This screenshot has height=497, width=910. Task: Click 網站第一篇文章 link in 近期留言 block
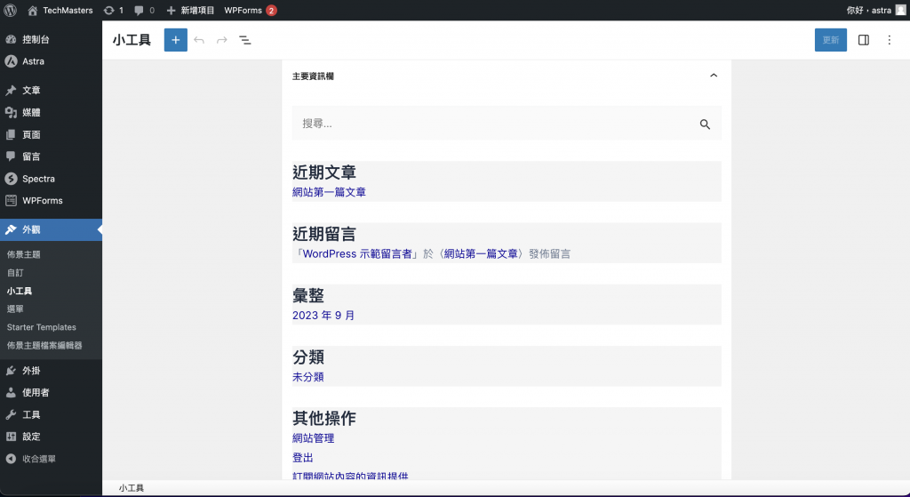(481, 253)
